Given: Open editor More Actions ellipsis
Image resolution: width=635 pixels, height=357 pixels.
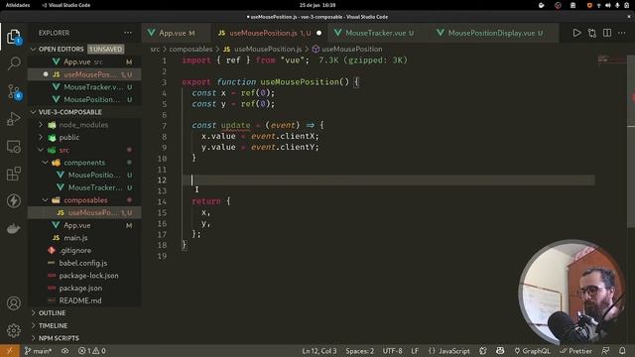Looking at the screenshot, I should click(622, 33).
